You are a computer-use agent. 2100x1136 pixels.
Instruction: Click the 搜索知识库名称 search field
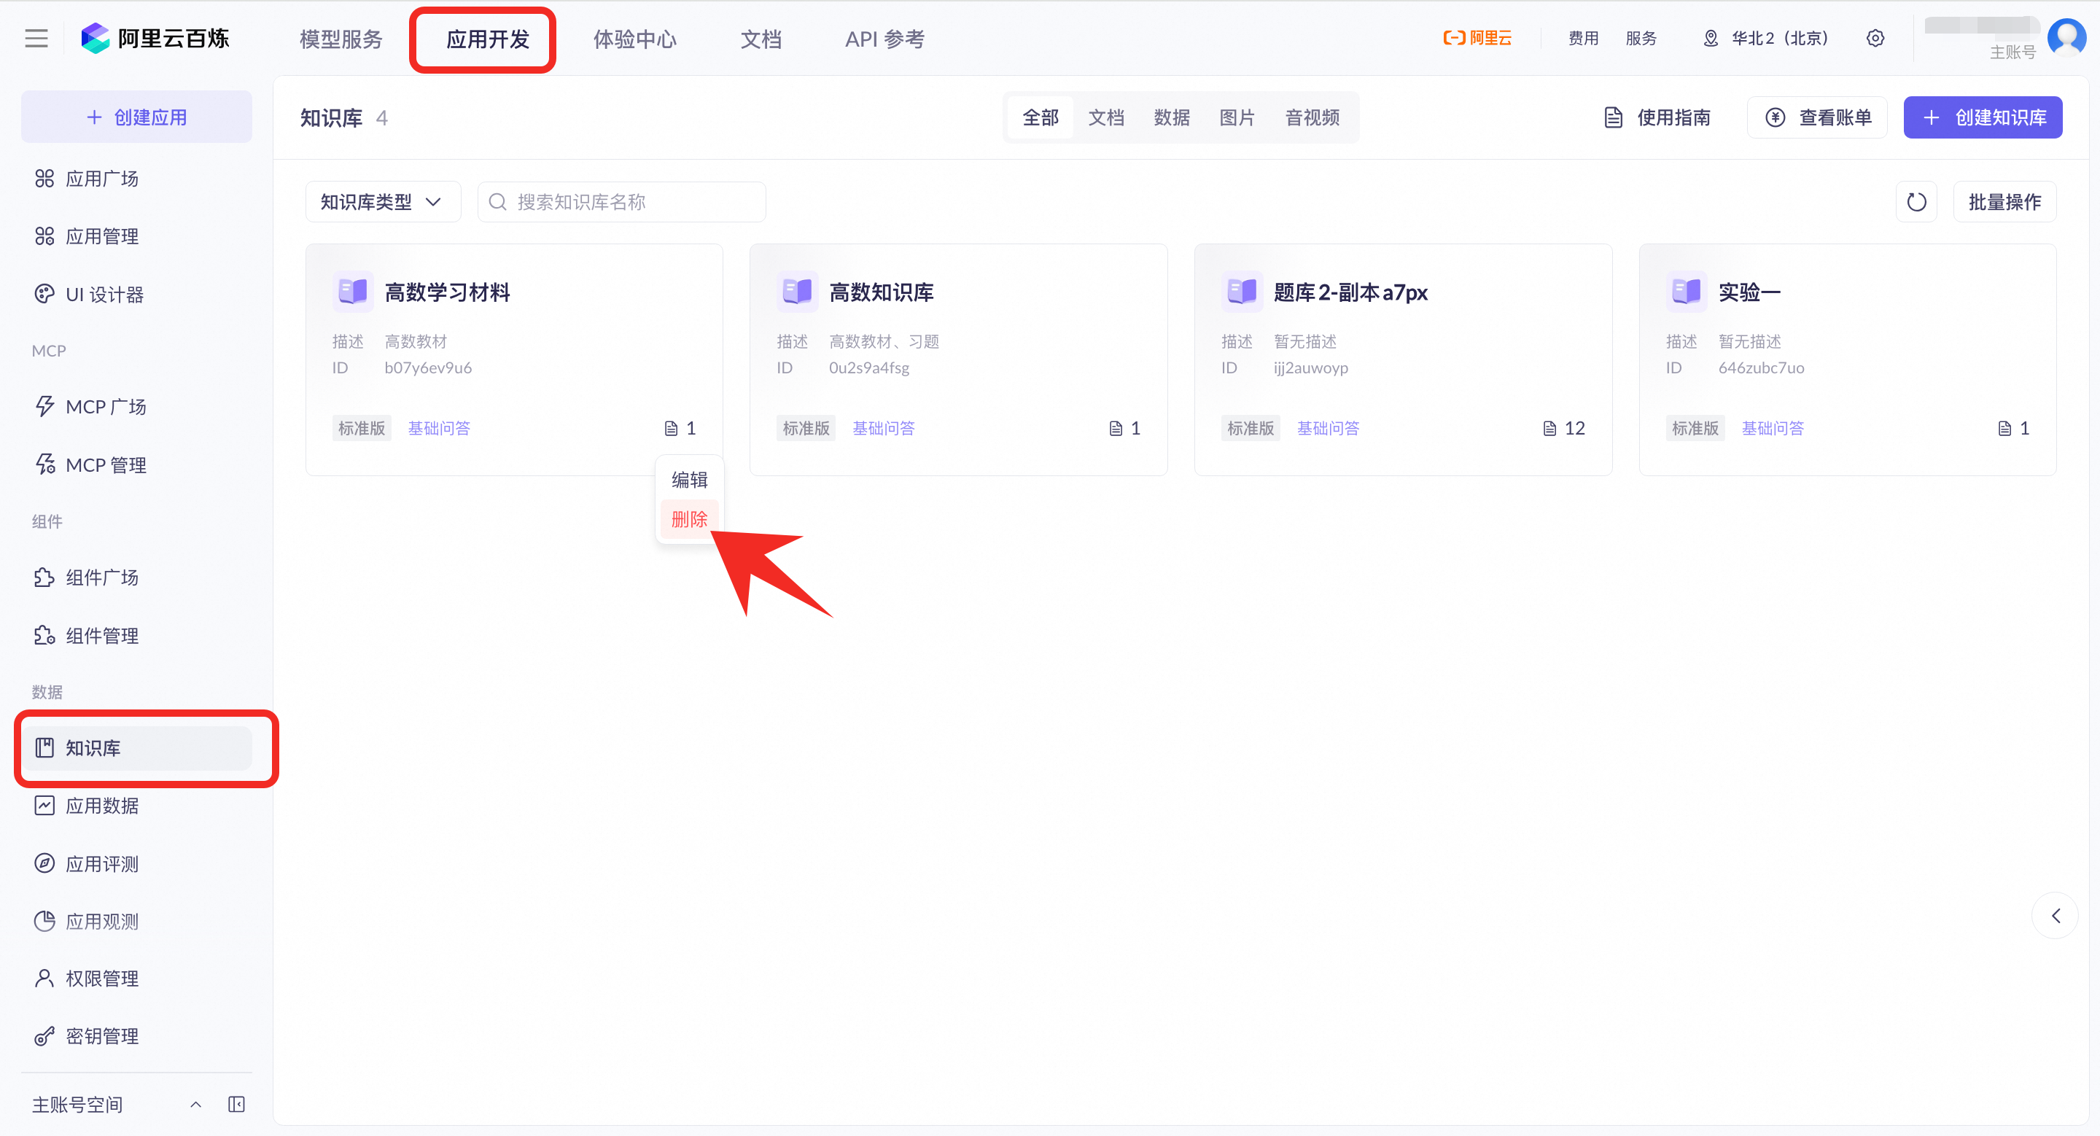point(621,201)
